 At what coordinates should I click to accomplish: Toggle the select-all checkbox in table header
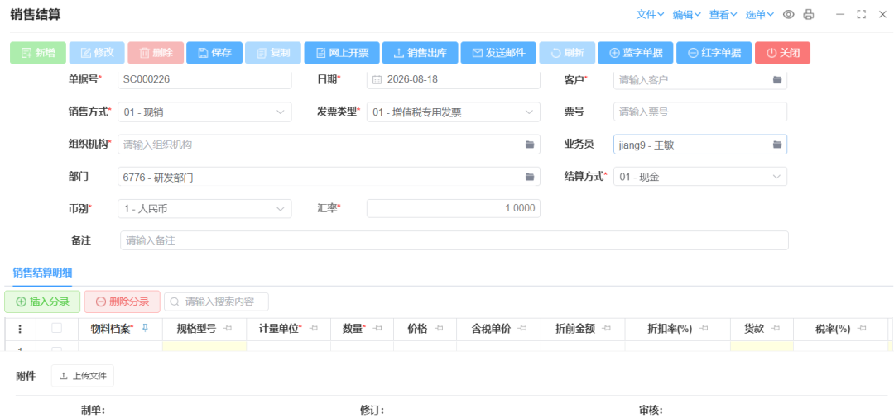56,328
